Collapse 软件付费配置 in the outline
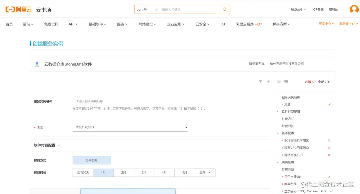The image size is (360, 194). [x=278, y=112]
